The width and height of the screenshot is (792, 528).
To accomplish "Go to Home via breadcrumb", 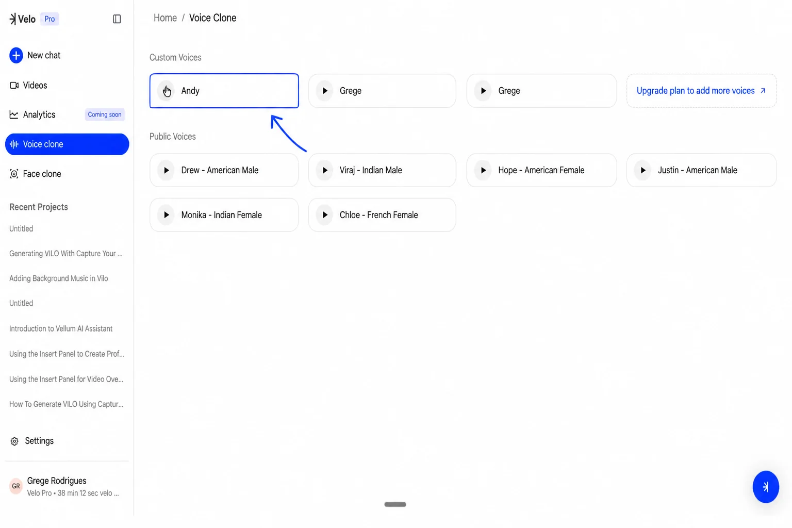I will (x=165, y=18).
